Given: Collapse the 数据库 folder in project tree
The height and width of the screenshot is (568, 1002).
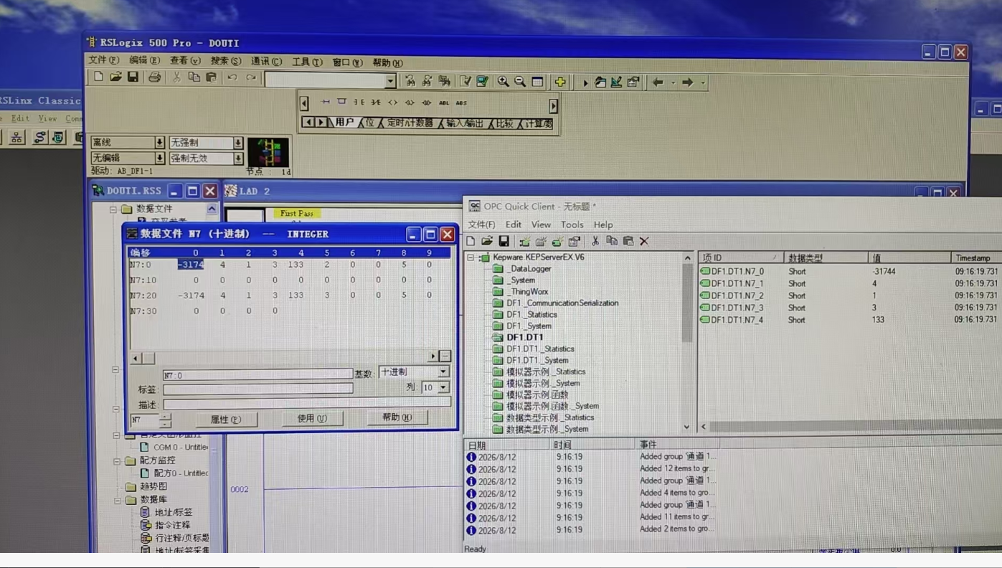Looking at the screenshot, I should [x=118, y=501].
